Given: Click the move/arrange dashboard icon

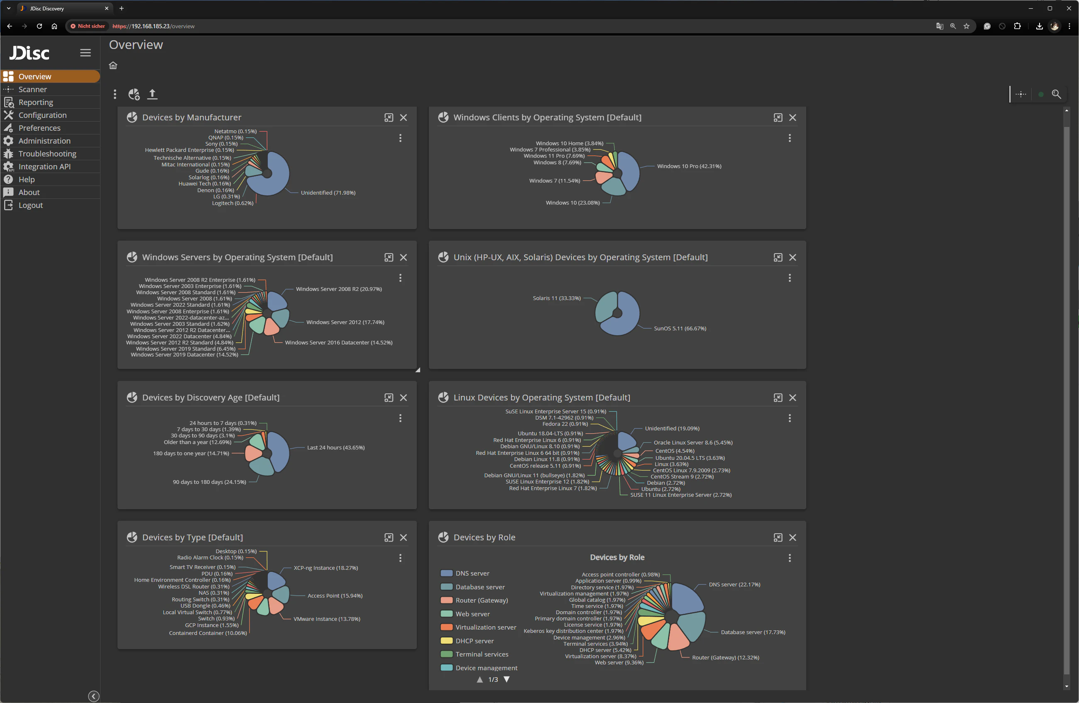Looking at the screenshot, I should pos(1020,94).
